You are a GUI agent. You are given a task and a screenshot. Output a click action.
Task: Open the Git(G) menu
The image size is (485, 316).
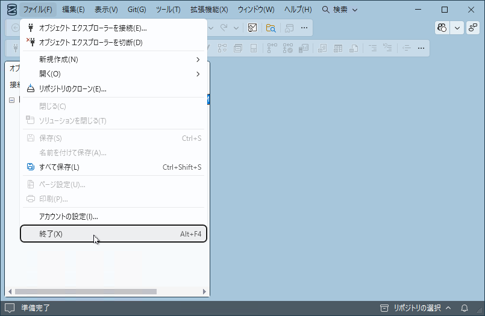click(137, 10)
